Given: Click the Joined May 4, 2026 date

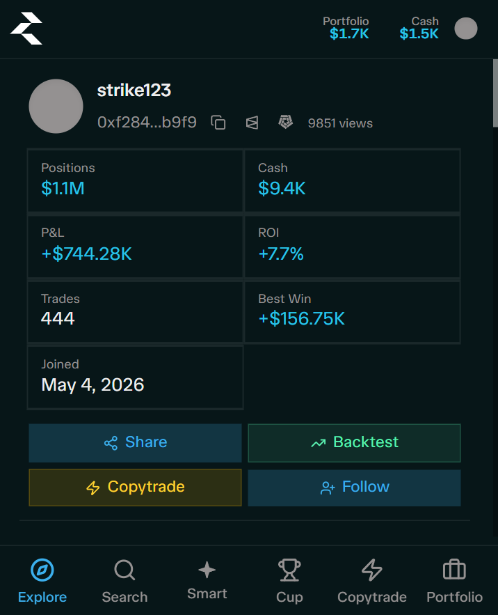Looking at the screenshot, I should coord(93,384).
